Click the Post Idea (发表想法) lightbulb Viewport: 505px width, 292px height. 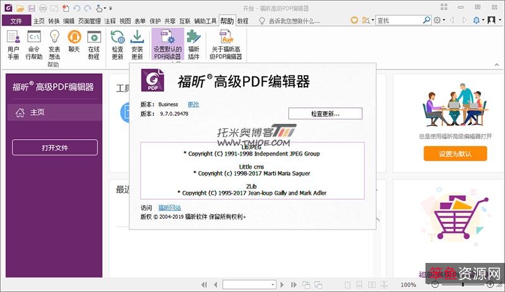click(54, 44)
